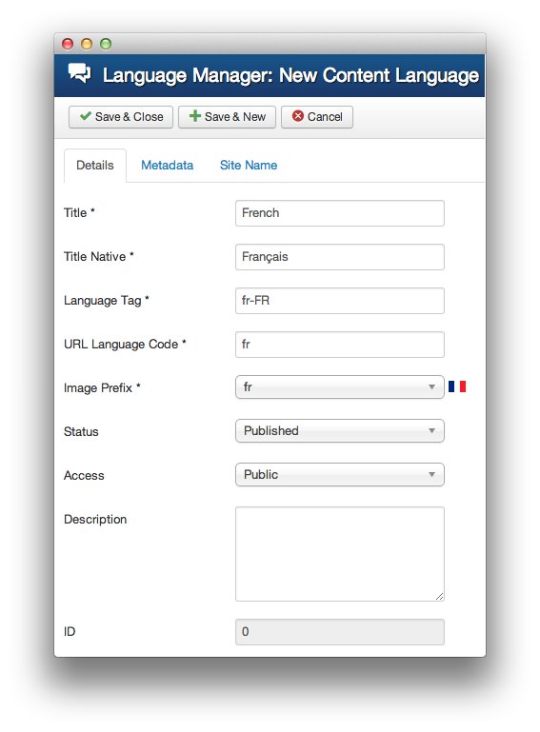Click the Status label
Image resolution: width=540 pixels, height=732 pixels.
pyautogui.click(x=81, y=432)
